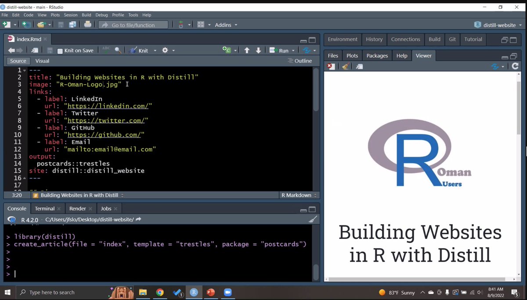Print the current file
Viewport: 527px width, 300px height.
point(87,25)
